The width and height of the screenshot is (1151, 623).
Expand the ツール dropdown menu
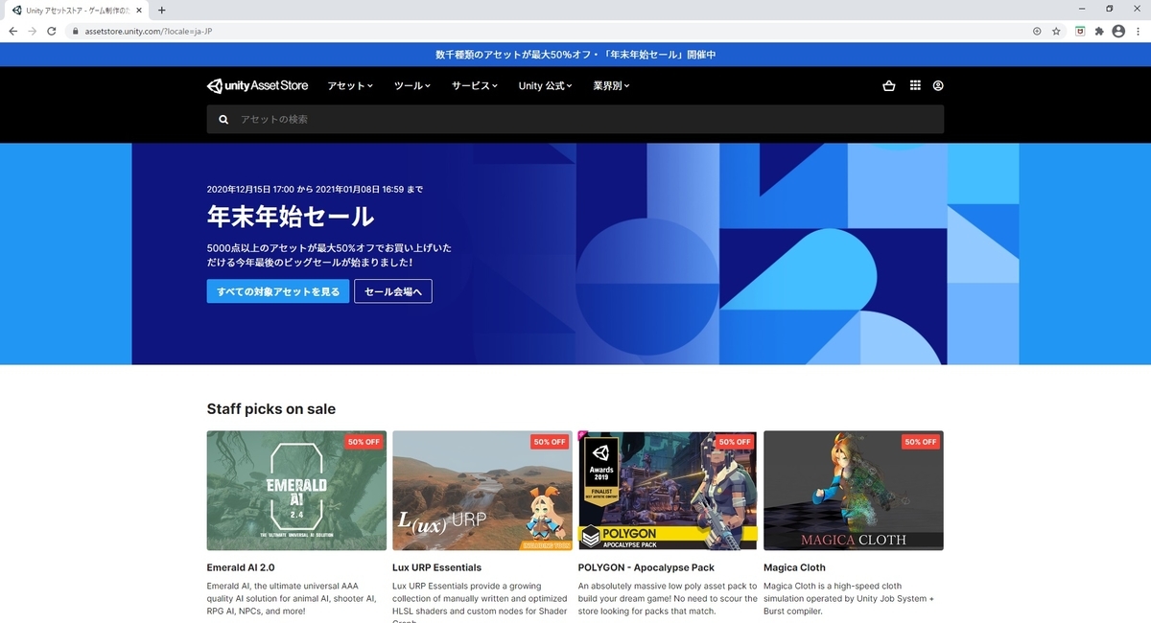tap(412, 86)
